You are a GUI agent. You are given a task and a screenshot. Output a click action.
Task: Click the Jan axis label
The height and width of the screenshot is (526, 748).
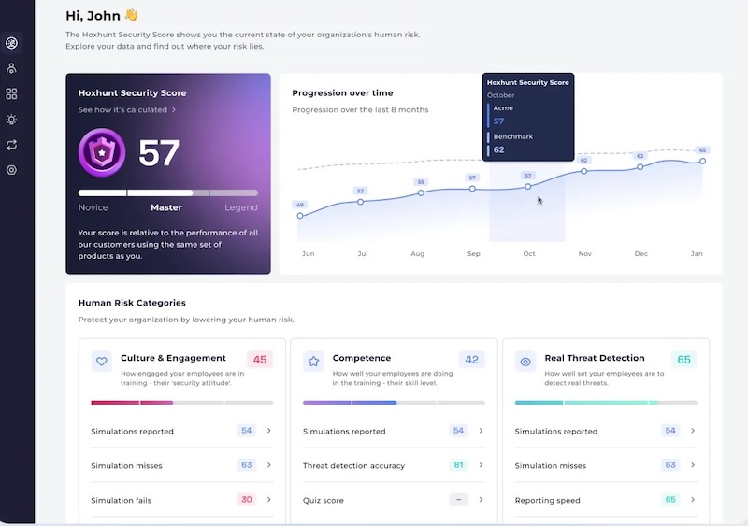tap(697, 254)
